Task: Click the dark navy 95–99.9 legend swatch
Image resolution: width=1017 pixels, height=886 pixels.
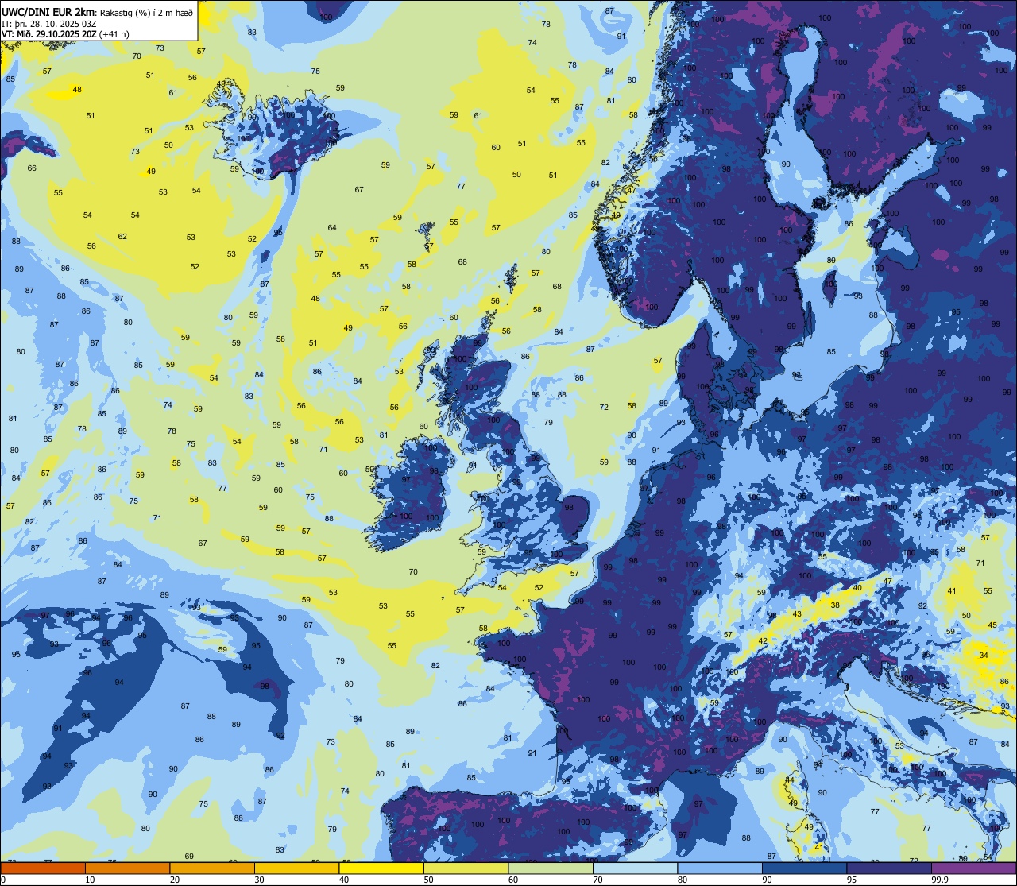Action: pyautogui.click(x=889, y=868)
